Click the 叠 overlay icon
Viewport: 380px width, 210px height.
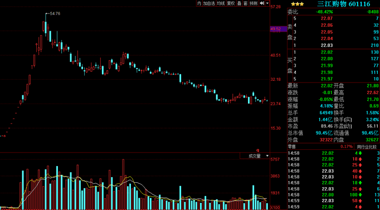(x=240, y=3)
